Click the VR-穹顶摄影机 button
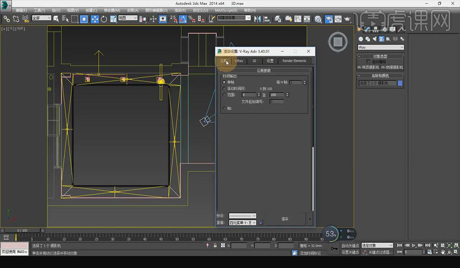Screen dimensions: 460x268 tap(368, 67)
